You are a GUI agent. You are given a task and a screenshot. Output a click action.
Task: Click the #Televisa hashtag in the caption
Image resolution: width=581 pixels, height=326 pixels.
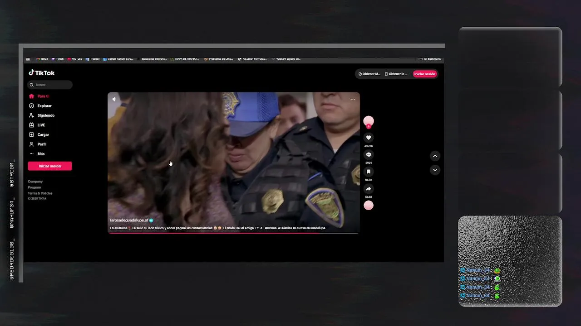coord(285,228)
